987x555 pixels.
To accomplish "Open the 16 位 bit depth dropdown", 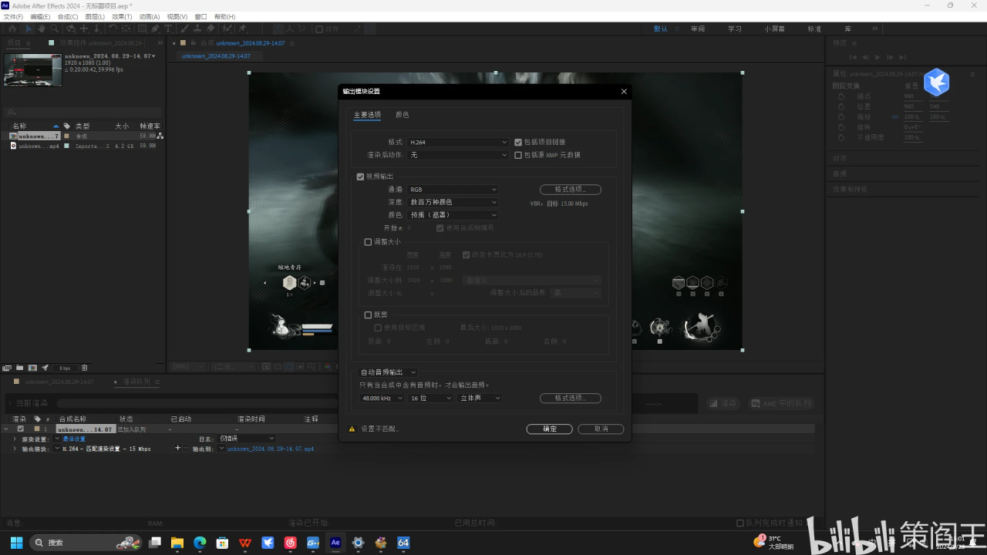I will tap(430, 399).
